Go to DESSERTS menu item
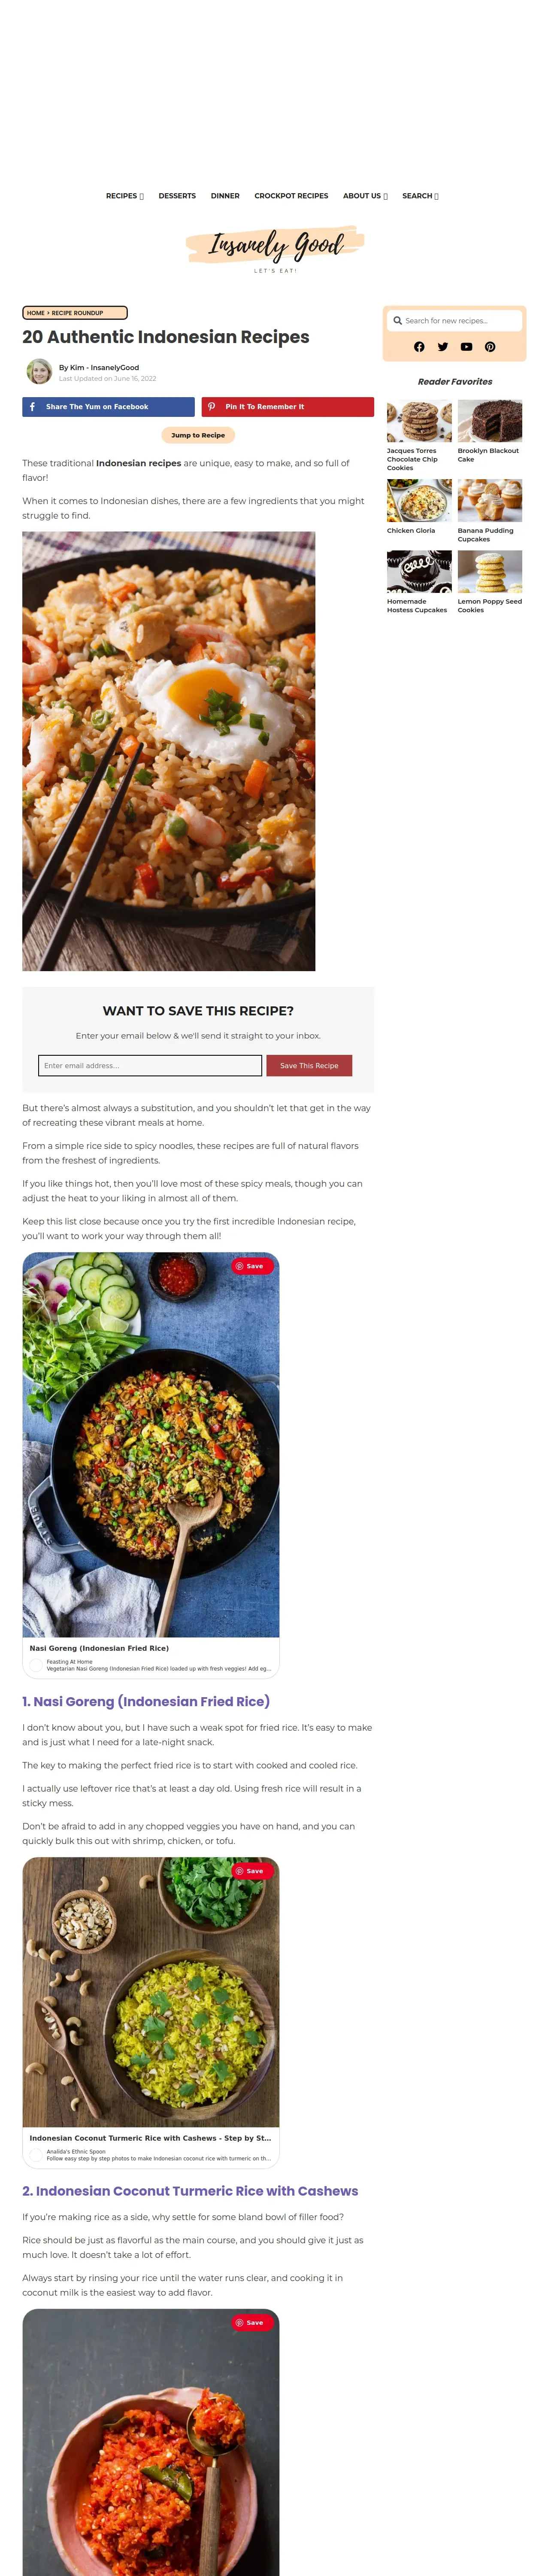The width and height of the screenshot is (551, 2576). [177, 196]
